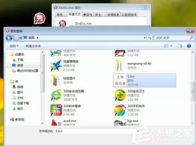The image size is (196, 146).
Task: Click the 秀 XiuXiu desktop shortcut icon
Action: pos(40,19)
